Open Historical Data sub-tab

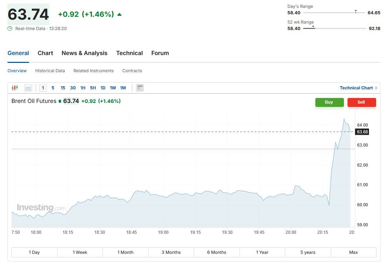click(x=50, y=71)
